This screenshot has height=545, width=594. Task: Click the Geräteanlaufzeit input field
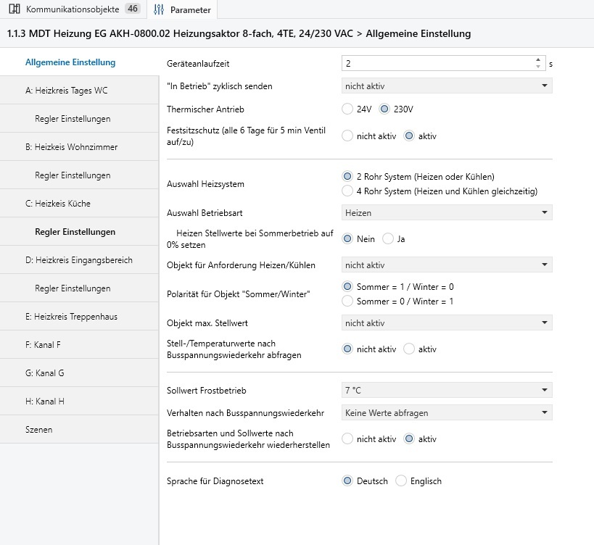tap(435, 64)
